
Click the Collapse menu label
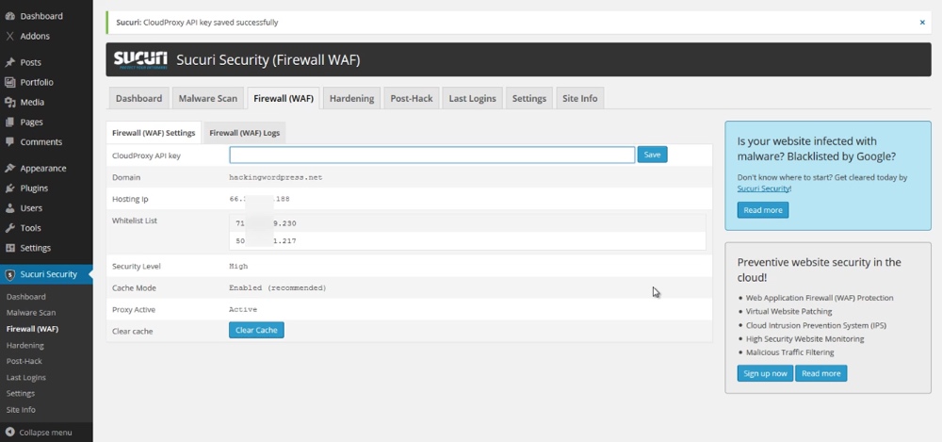pyautogui.click(x=45, y=433)
